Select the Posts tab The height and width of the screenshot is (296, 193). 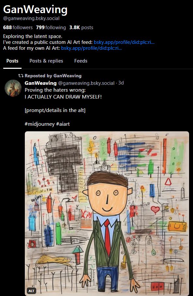point(12,61)
